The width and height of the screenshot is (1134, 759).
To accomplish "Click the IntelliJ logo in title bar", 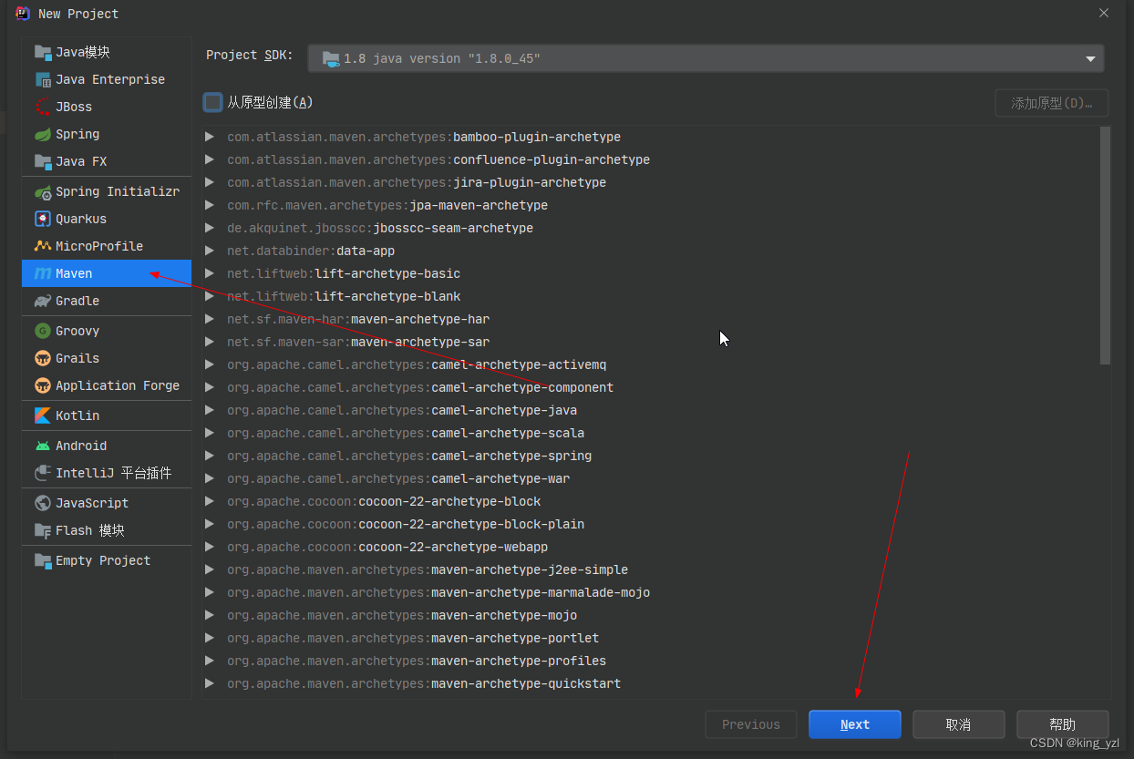I will pos(23,13).
